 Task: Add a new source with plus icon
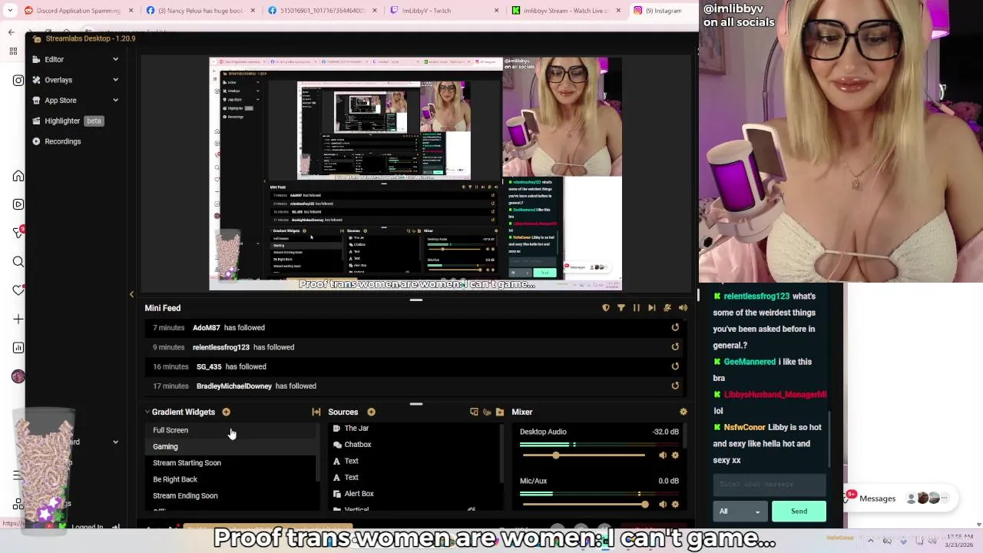(371, 412)
